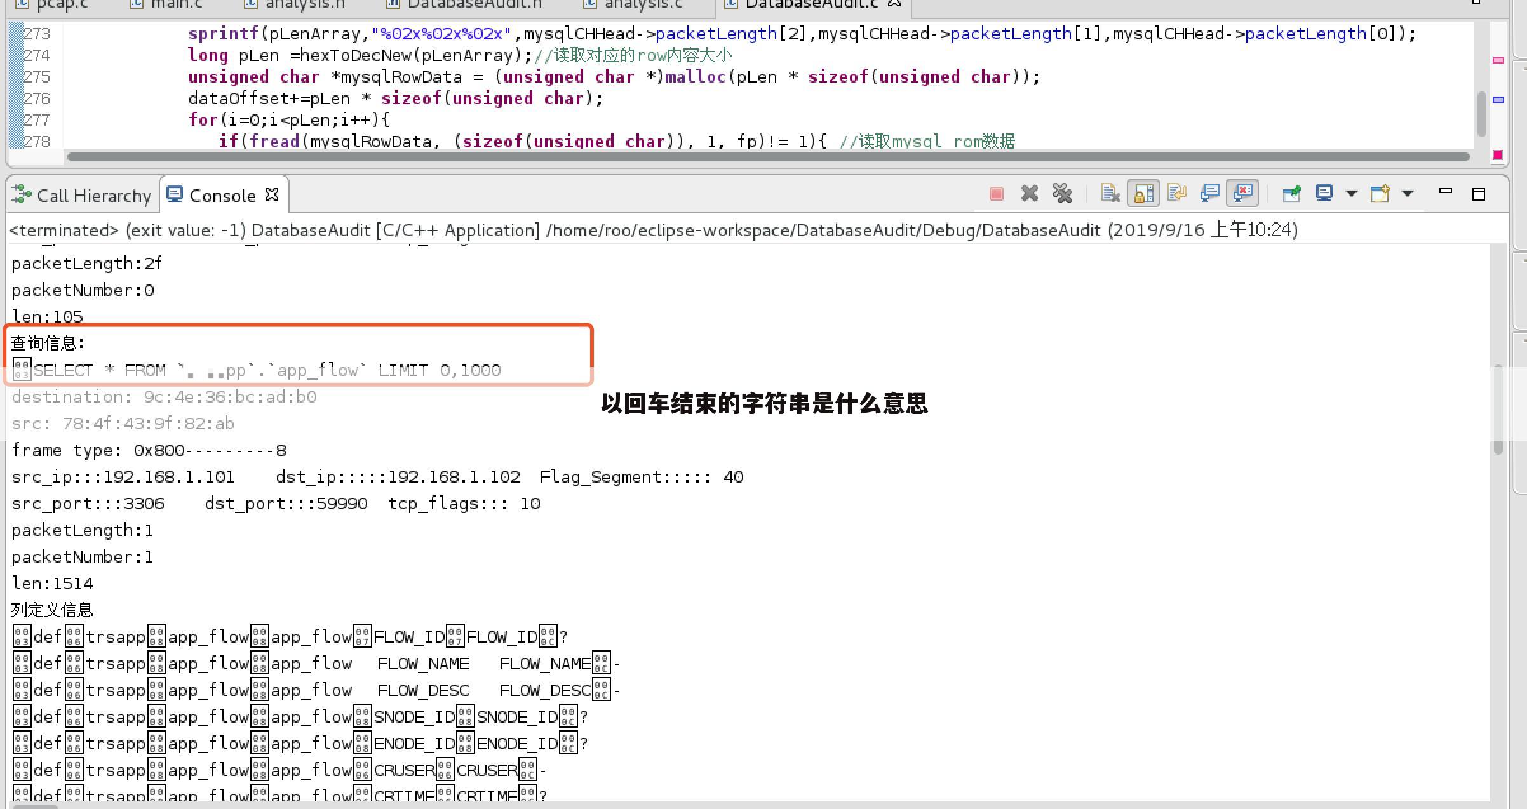Click the 'frame type: 0x800' line
This screenshot has height=809, width=1527.
click(x=149, y=450)
